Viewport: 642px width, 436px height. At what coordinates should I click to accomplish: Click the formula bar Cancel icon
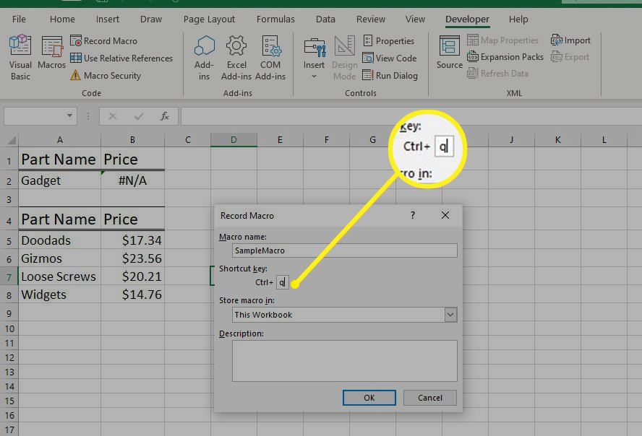tap(113, 116)
